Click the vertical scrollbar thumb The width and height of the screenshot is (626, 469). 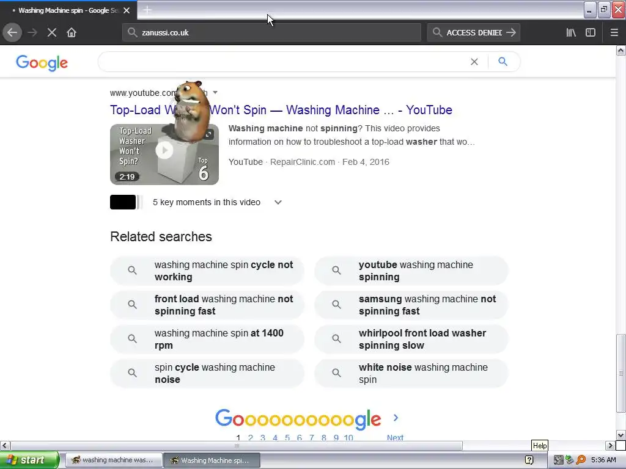point(621,373)
